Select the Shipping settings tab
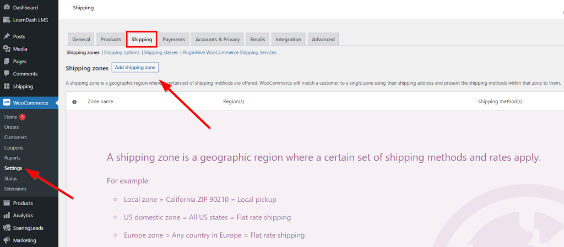 [142, 40]
